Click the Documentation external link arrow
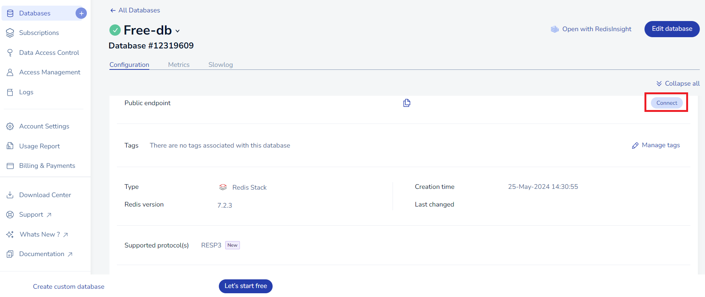The width and height of the screenshot is (705, 297). (70, 254)
